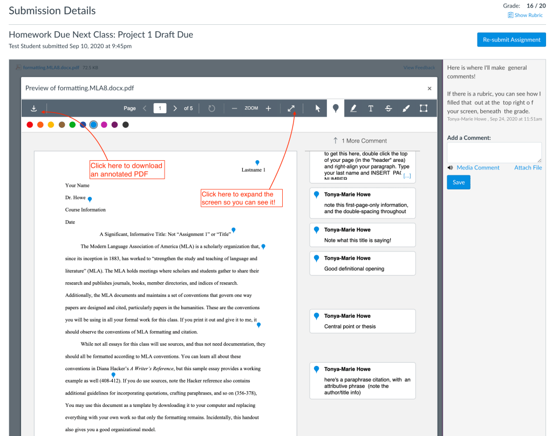Go to the next page
Image resolution: width=552 pixels, height=436 pixels.
(175, 108)
